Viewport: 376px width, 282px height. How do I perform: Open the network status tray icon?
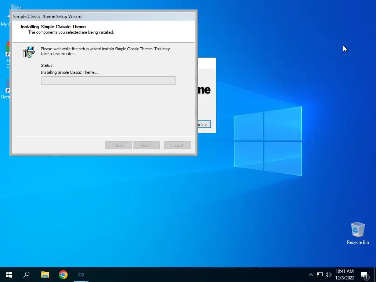point(320,275)
